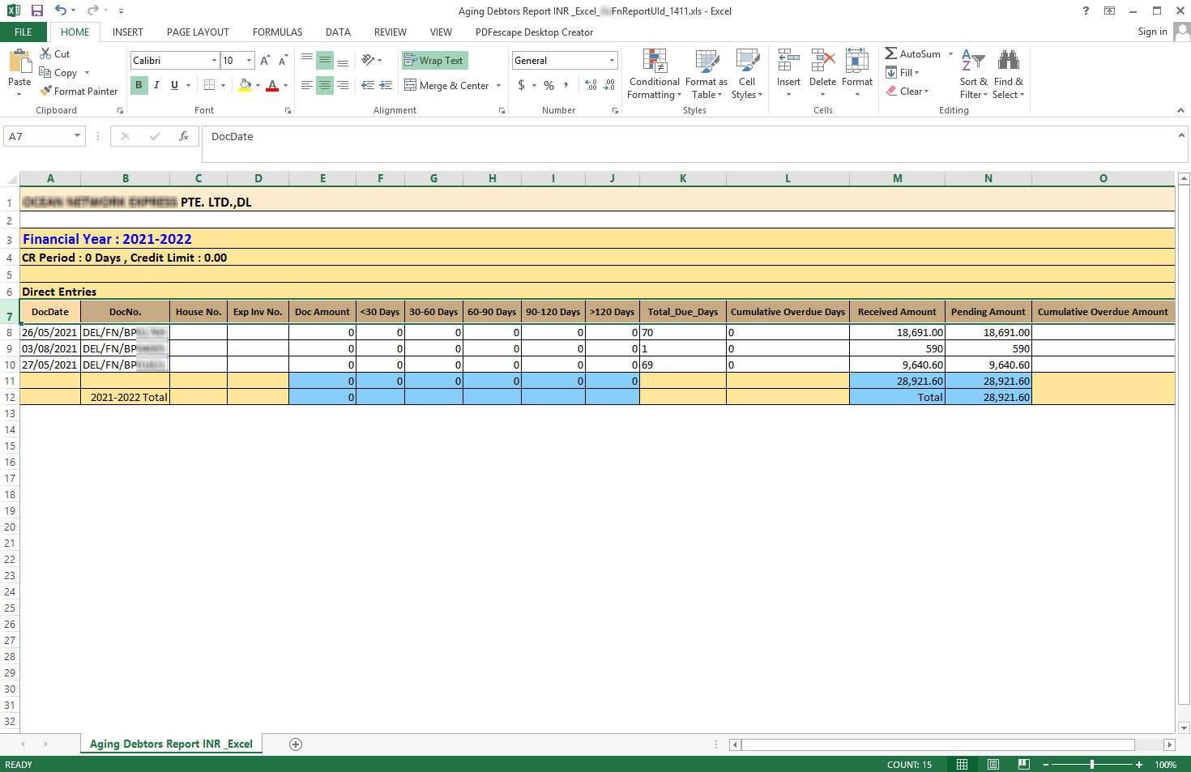
Task: Add a new sheet with the plus icon
Action: pos(296,744)
